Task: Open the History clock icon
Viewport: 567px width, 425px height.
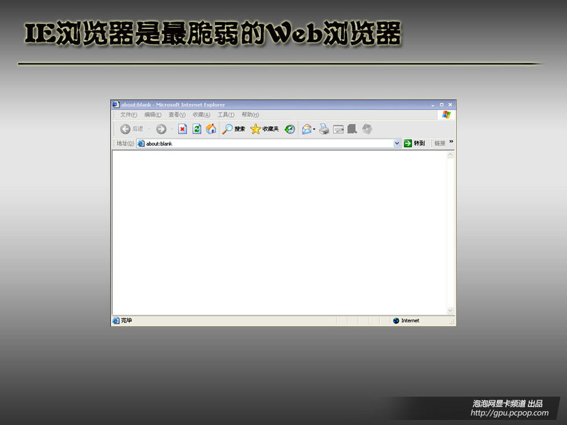Action: point(290,129)
